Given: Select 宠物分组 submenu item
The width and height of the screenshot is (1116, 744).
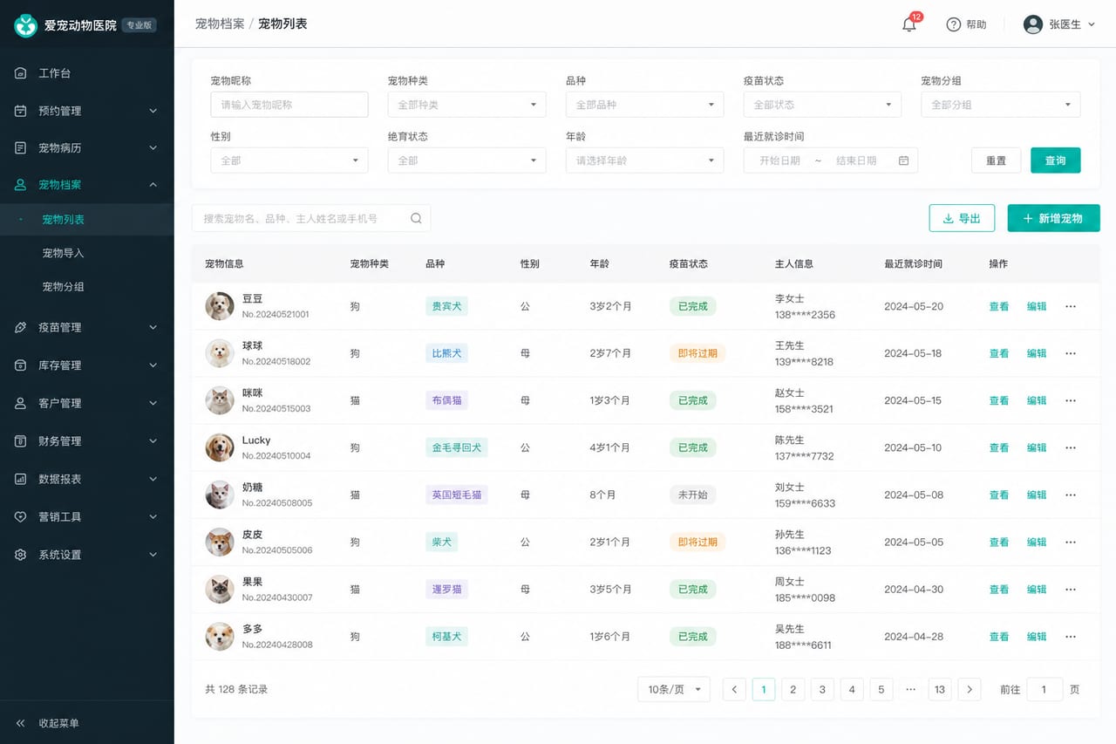Looking at the screenshot, I should pyautogui.click(x=87, y=286).
